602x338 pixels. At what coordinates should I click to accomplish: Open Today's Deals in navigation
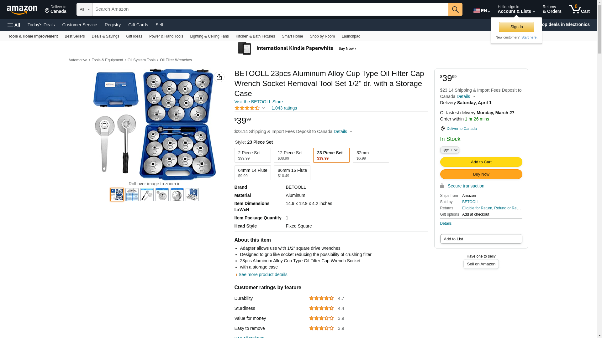[x=41, y=25]
